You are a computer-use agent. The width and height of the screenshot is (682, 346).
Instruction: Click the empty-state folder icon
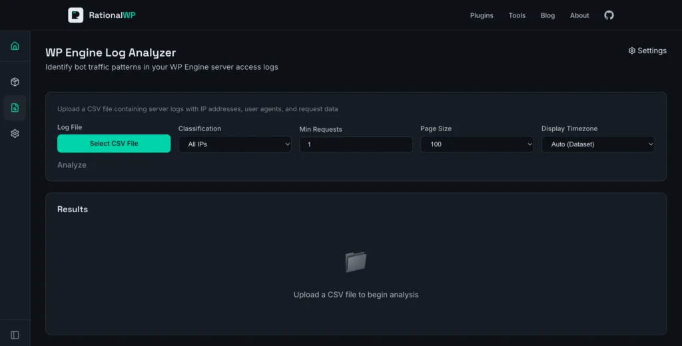pos(356,262)
